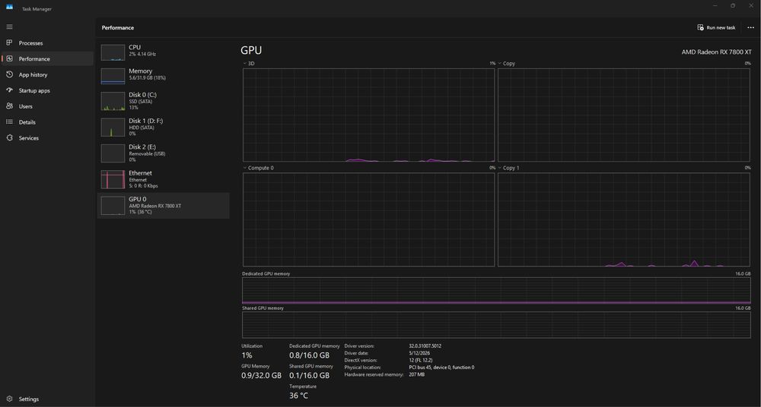Open the 3D engine graph dropdown
This screenshot has width=761, height=407.
[x=244, y=64]
